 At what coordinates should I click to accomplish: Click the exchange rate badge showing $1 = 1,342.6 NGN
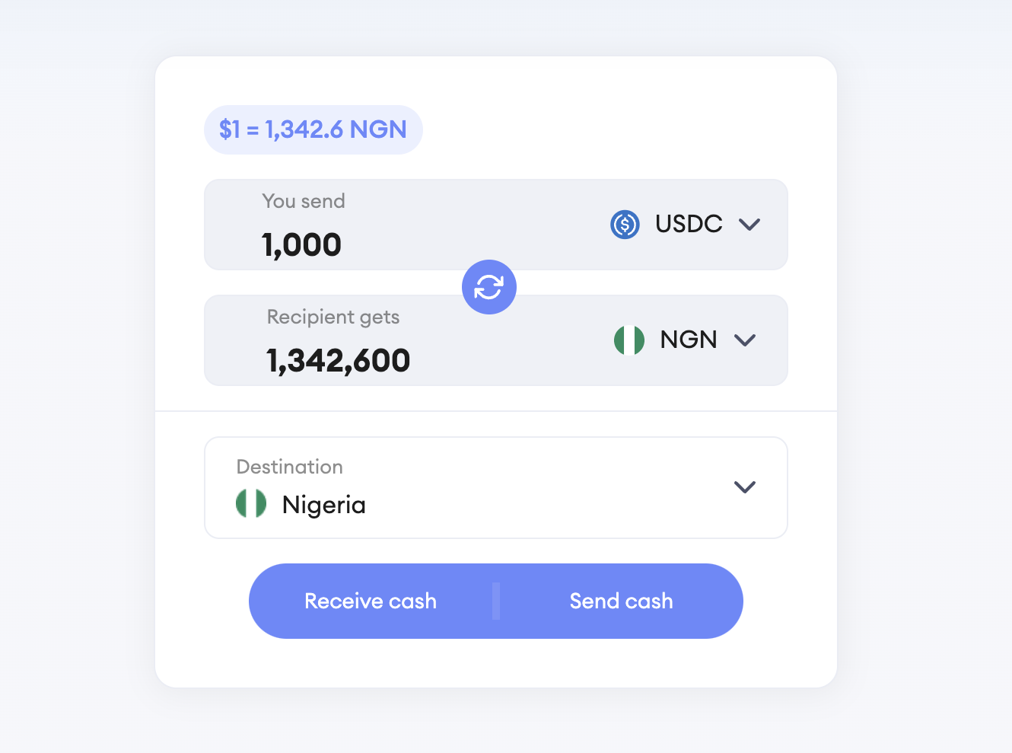coord(313,129)
